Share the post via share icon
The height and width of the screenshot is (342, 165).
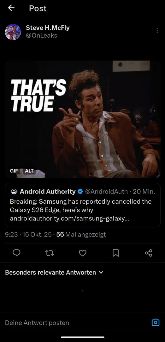[x=149, y=253]
